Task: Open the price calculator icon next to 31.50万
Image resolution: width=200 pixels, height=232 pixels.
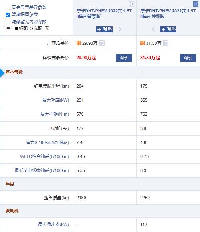Action: 166,43
